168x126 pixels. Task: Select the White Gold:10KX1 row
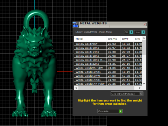108,72
